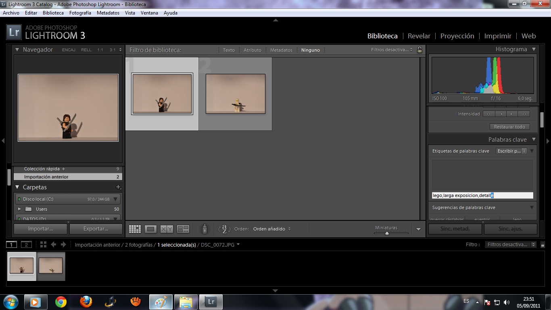Open the Archivo menu
Image resolution: width=551 pixels, height=310 pixels.
coord(11,13)
